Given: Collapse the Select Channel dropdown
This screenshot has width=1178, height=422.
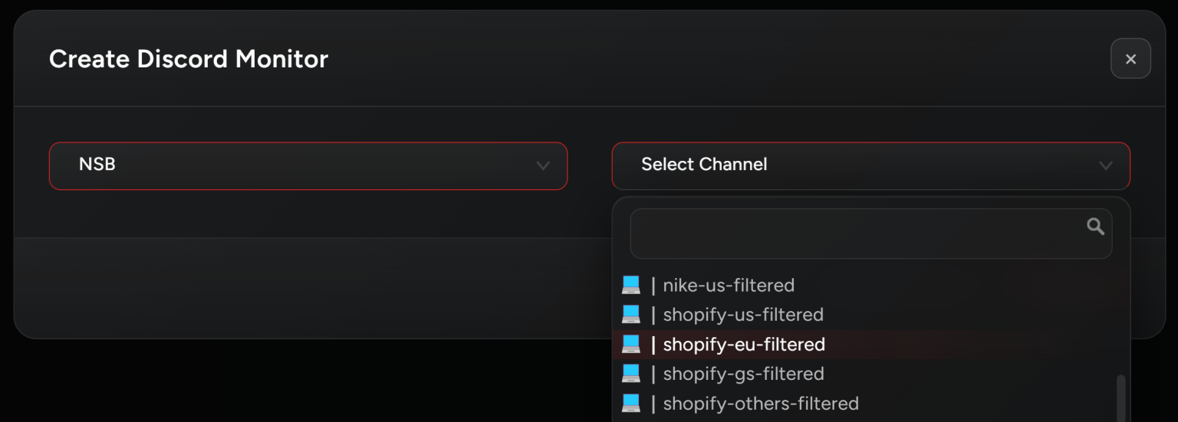Looking at the screenshot, I should click(870, 165).
